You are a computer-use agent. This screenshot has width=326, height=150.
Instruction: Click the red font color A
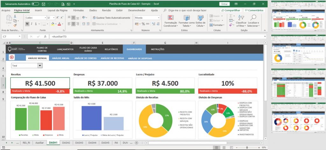point(59,24)
